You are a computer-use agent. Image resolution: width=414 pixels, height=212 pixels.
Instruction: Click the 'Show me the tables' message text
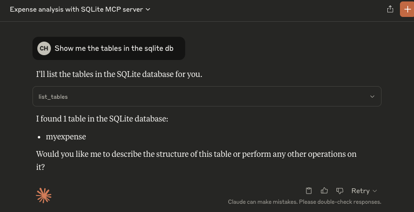click(x=114, y=48)
